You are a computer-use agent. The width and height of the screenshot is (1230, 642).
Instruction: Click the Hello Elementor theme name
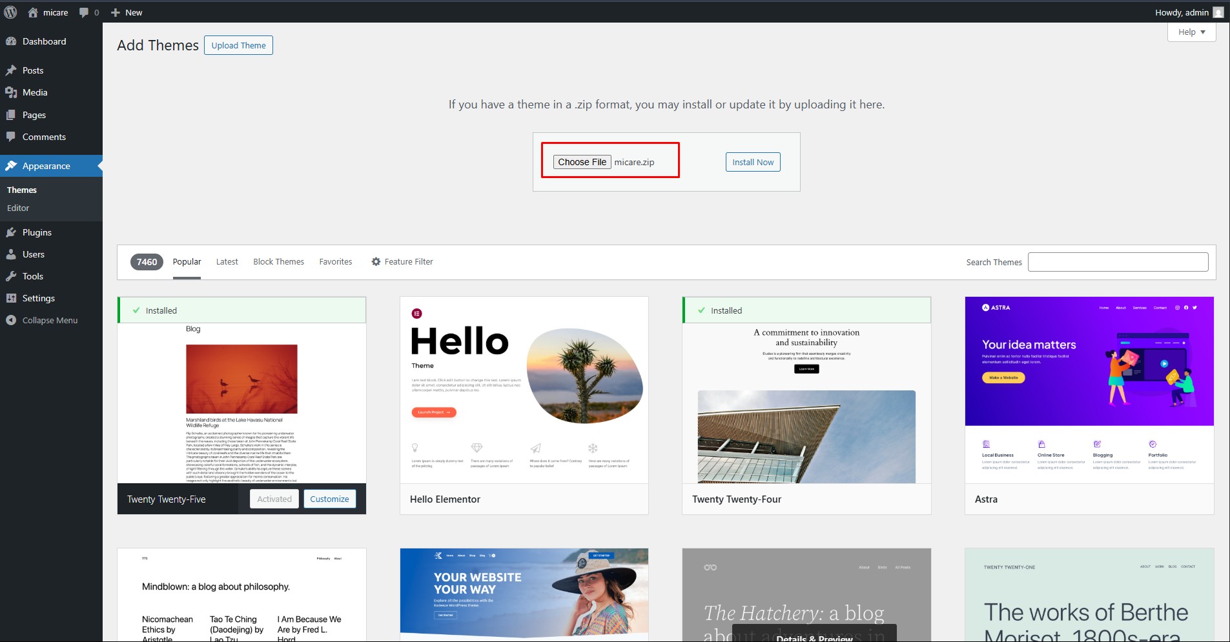pyautogui.click(x=445, y=499)
